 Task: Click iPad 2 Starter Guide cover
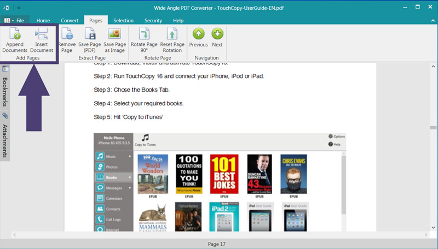[x=224, y=217]
